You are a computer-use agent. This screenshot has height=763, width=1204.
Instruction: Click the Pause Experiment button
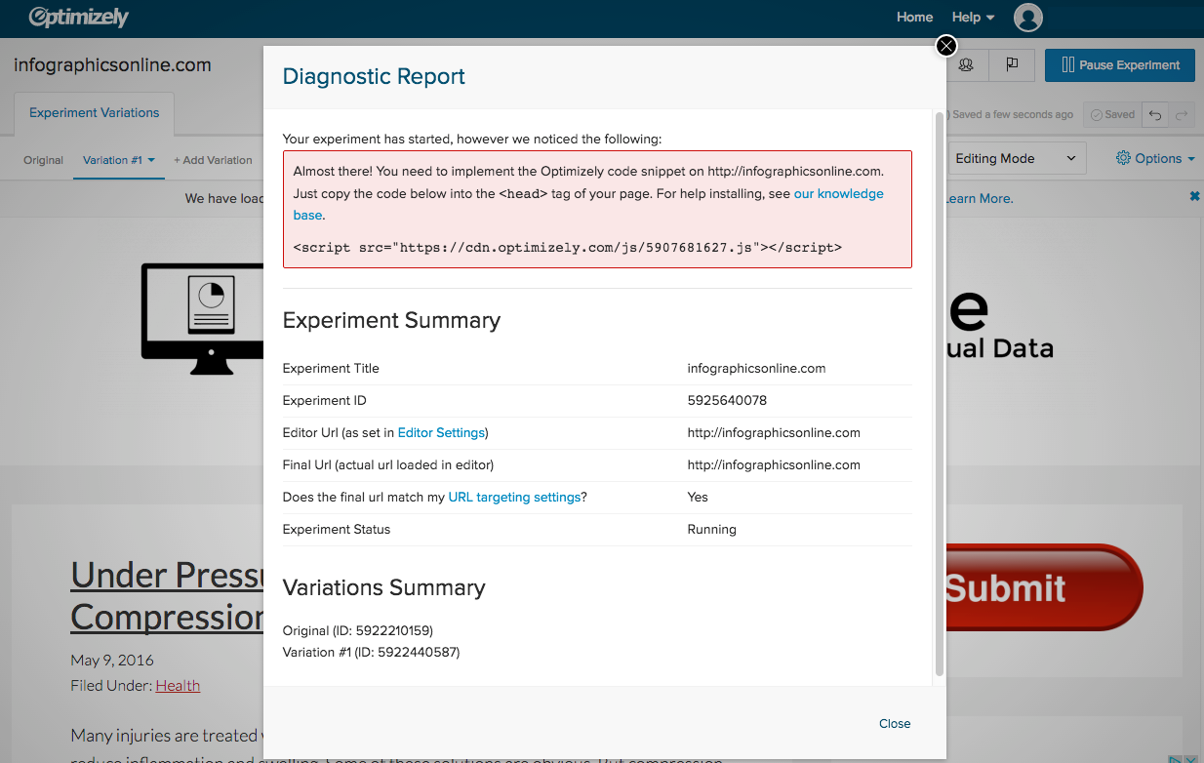pyautogui.click(x=1119, y=64)
